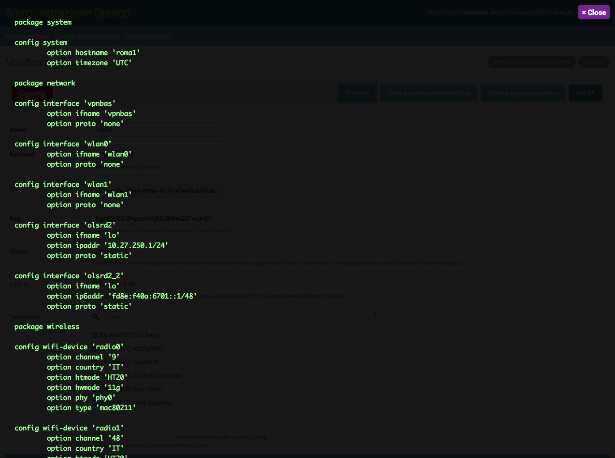Click the 'package wireless' line
615x458 pixels.
point(47,327)
